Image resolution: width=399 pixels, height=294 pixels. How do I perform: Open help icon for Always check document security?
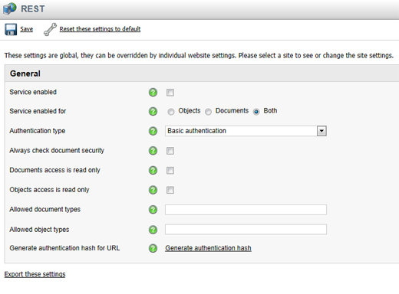point(153,151)
